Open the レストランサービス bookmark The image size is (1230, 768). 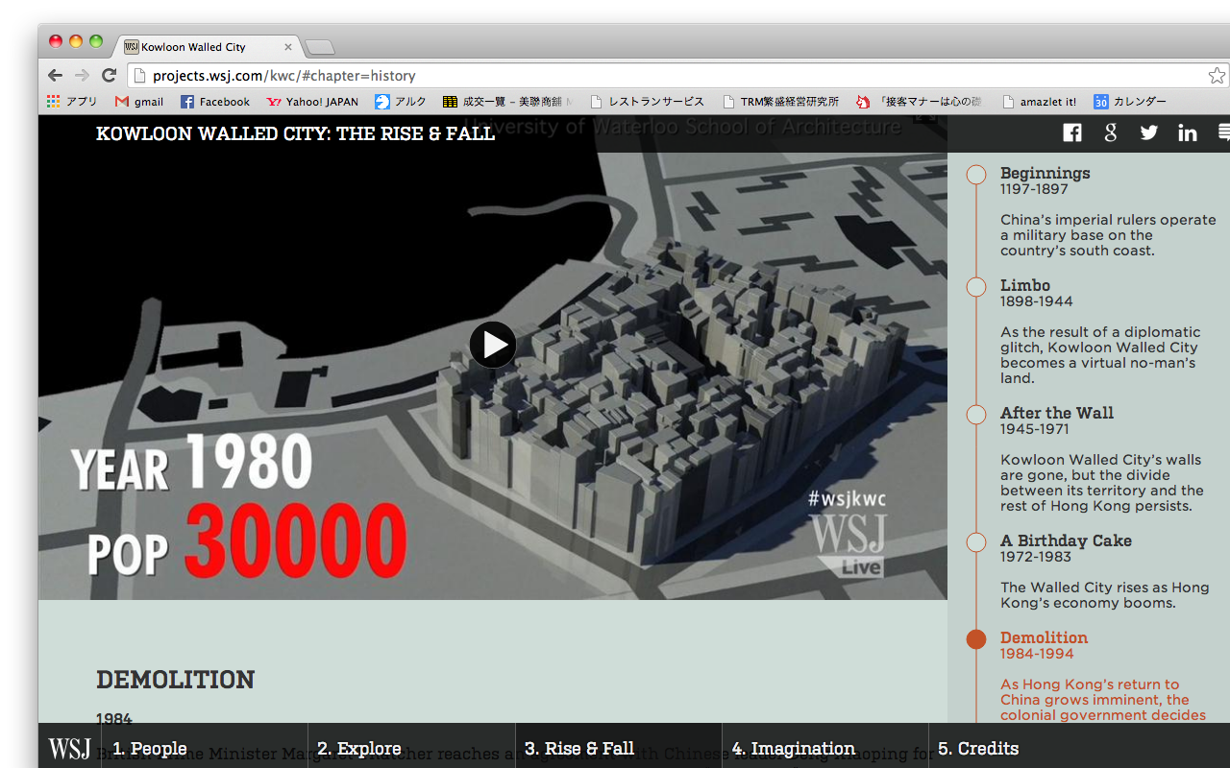(x=647, y=101)
